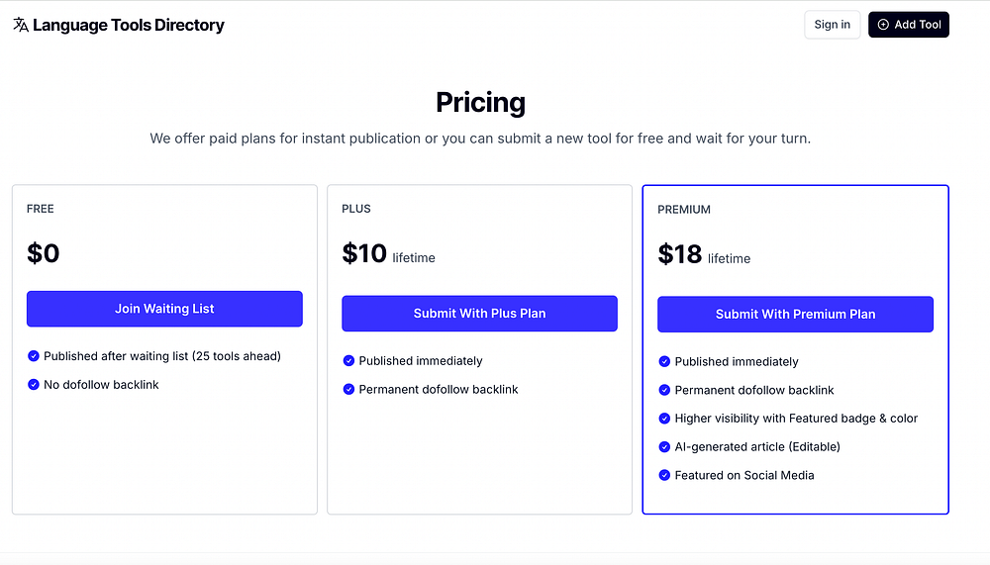Open the Sign in page
This screenshot has width=990, height=565.
[x=832, y=25]
